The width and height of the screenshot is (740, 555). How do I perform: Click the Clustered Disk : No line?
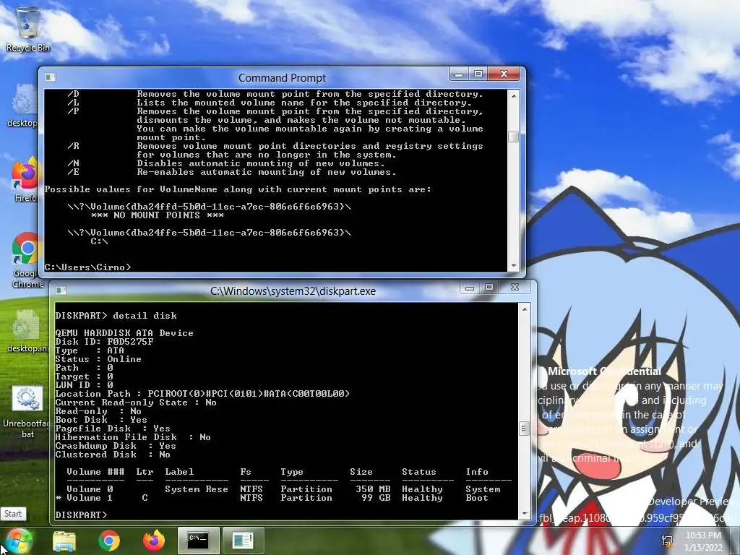pos(113,455)
